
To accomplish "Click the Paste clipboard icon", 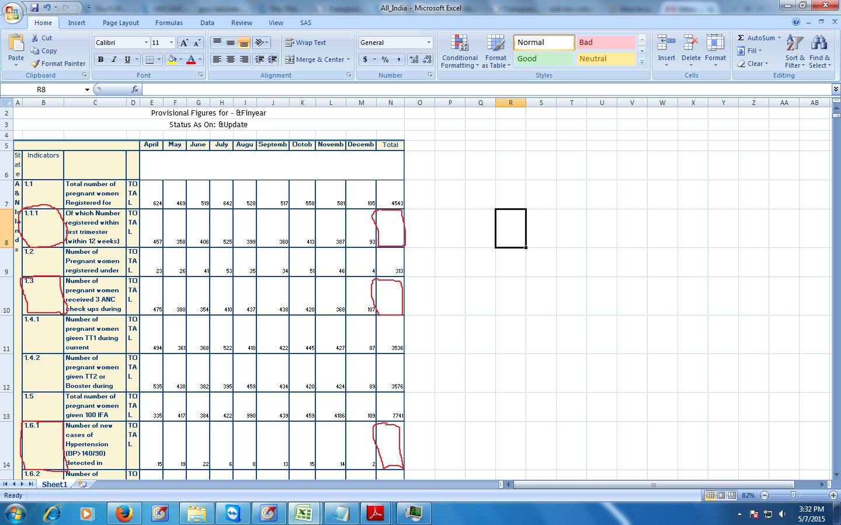I will [x=16, y=44].
